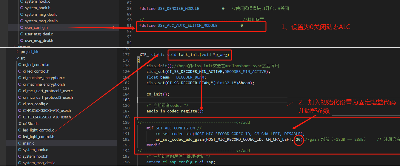This screenshot has height=166, width=400.
Task: Click the C icon beside ci_machine_encryption.h
Action: click(20, 84)
